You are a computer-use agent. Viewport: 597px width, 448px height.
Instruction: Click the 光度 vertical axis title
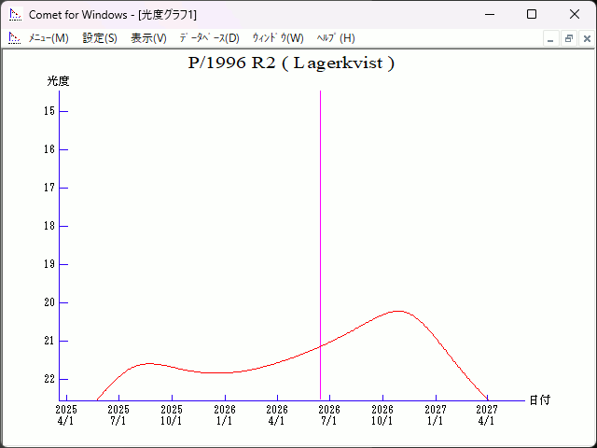tap(59, 81)
